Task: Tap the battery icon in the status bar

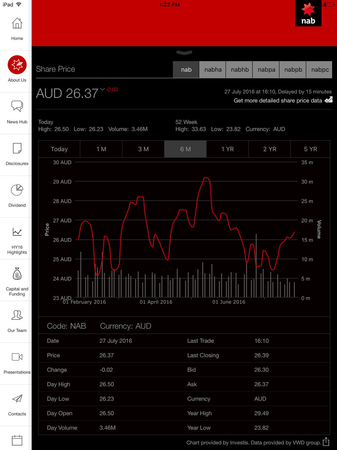Action: [329, 4]
